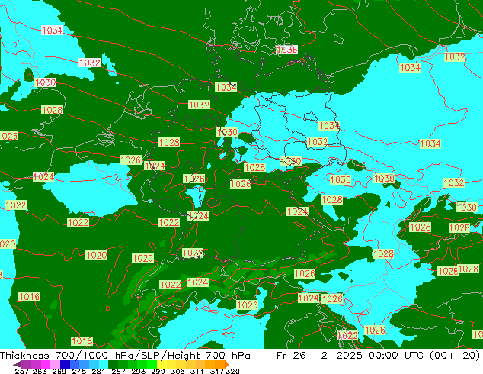Click the legend value 299
483x374 pixels.
click(158, 371)
